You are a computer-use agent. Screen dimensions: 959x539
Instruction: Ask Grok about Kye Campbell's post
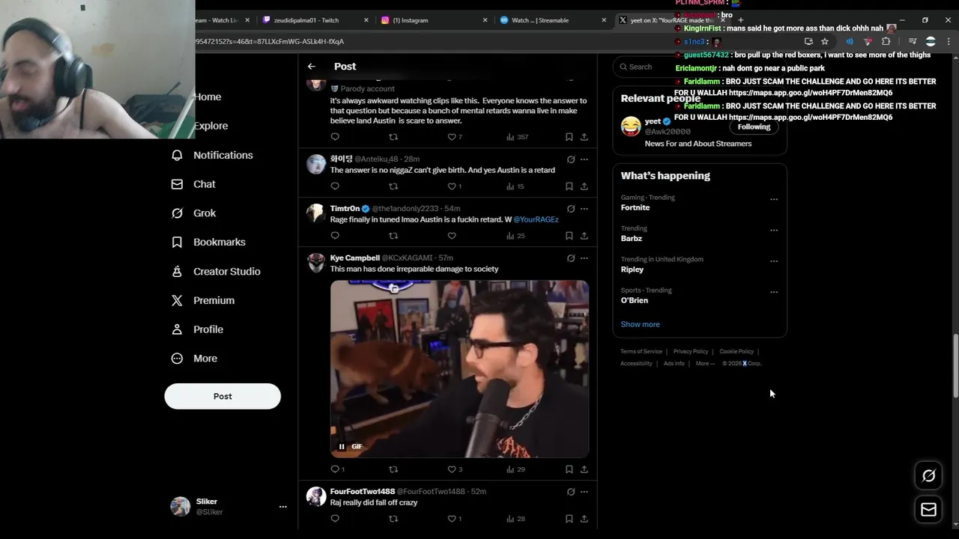point(571,258)
